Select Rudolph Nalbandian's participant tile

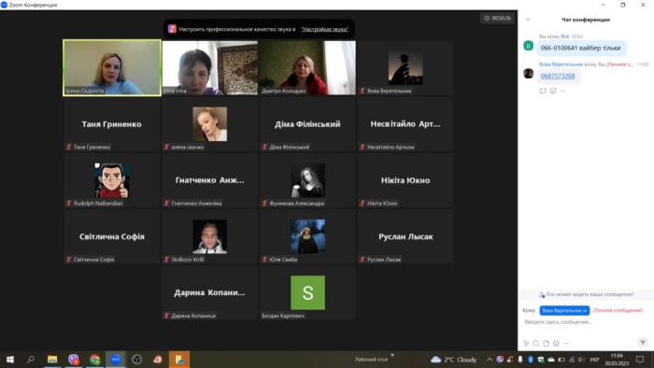112,180
